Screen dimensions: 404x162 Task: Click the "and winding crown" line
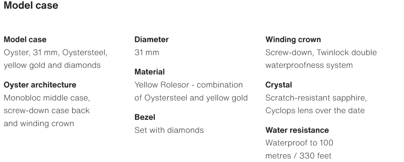pos(39,123)
